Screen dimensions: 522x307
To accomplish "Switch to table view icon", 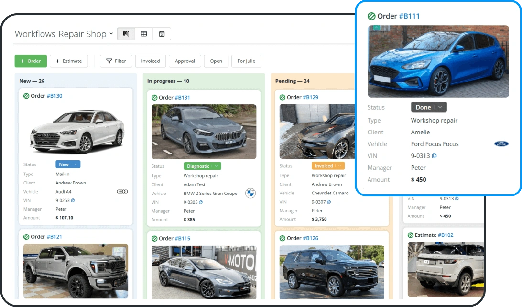I will coord(144,34).
